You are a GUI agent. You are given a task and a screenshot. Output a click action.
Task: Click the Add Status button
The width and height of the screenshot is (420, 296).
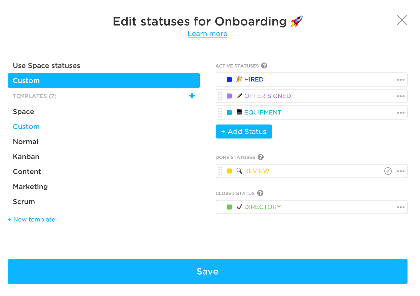(244, 131)
